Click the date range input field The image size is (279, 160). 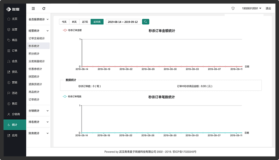(x=124, y=22)
